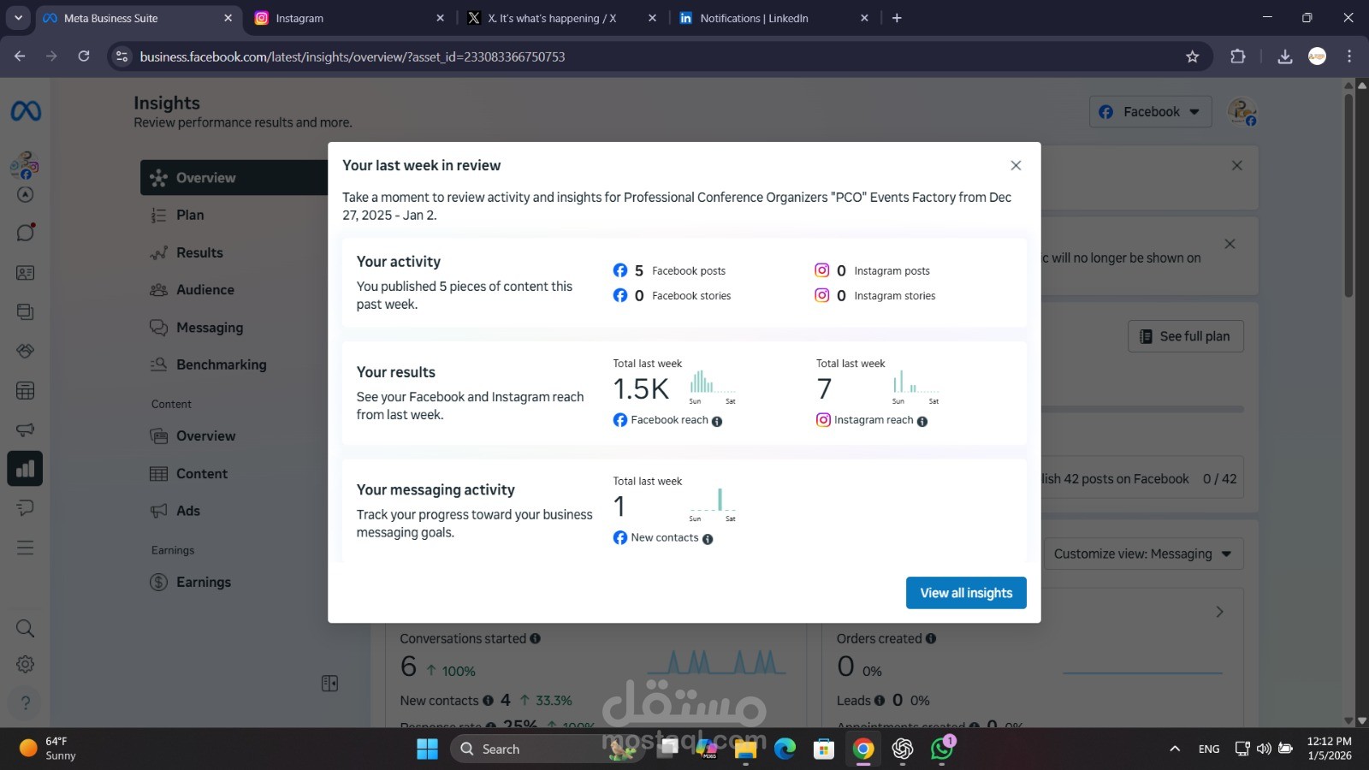Bookmark this page with the star icon
Viewport: 1369px width, 770px height.
coord(1193,56)
